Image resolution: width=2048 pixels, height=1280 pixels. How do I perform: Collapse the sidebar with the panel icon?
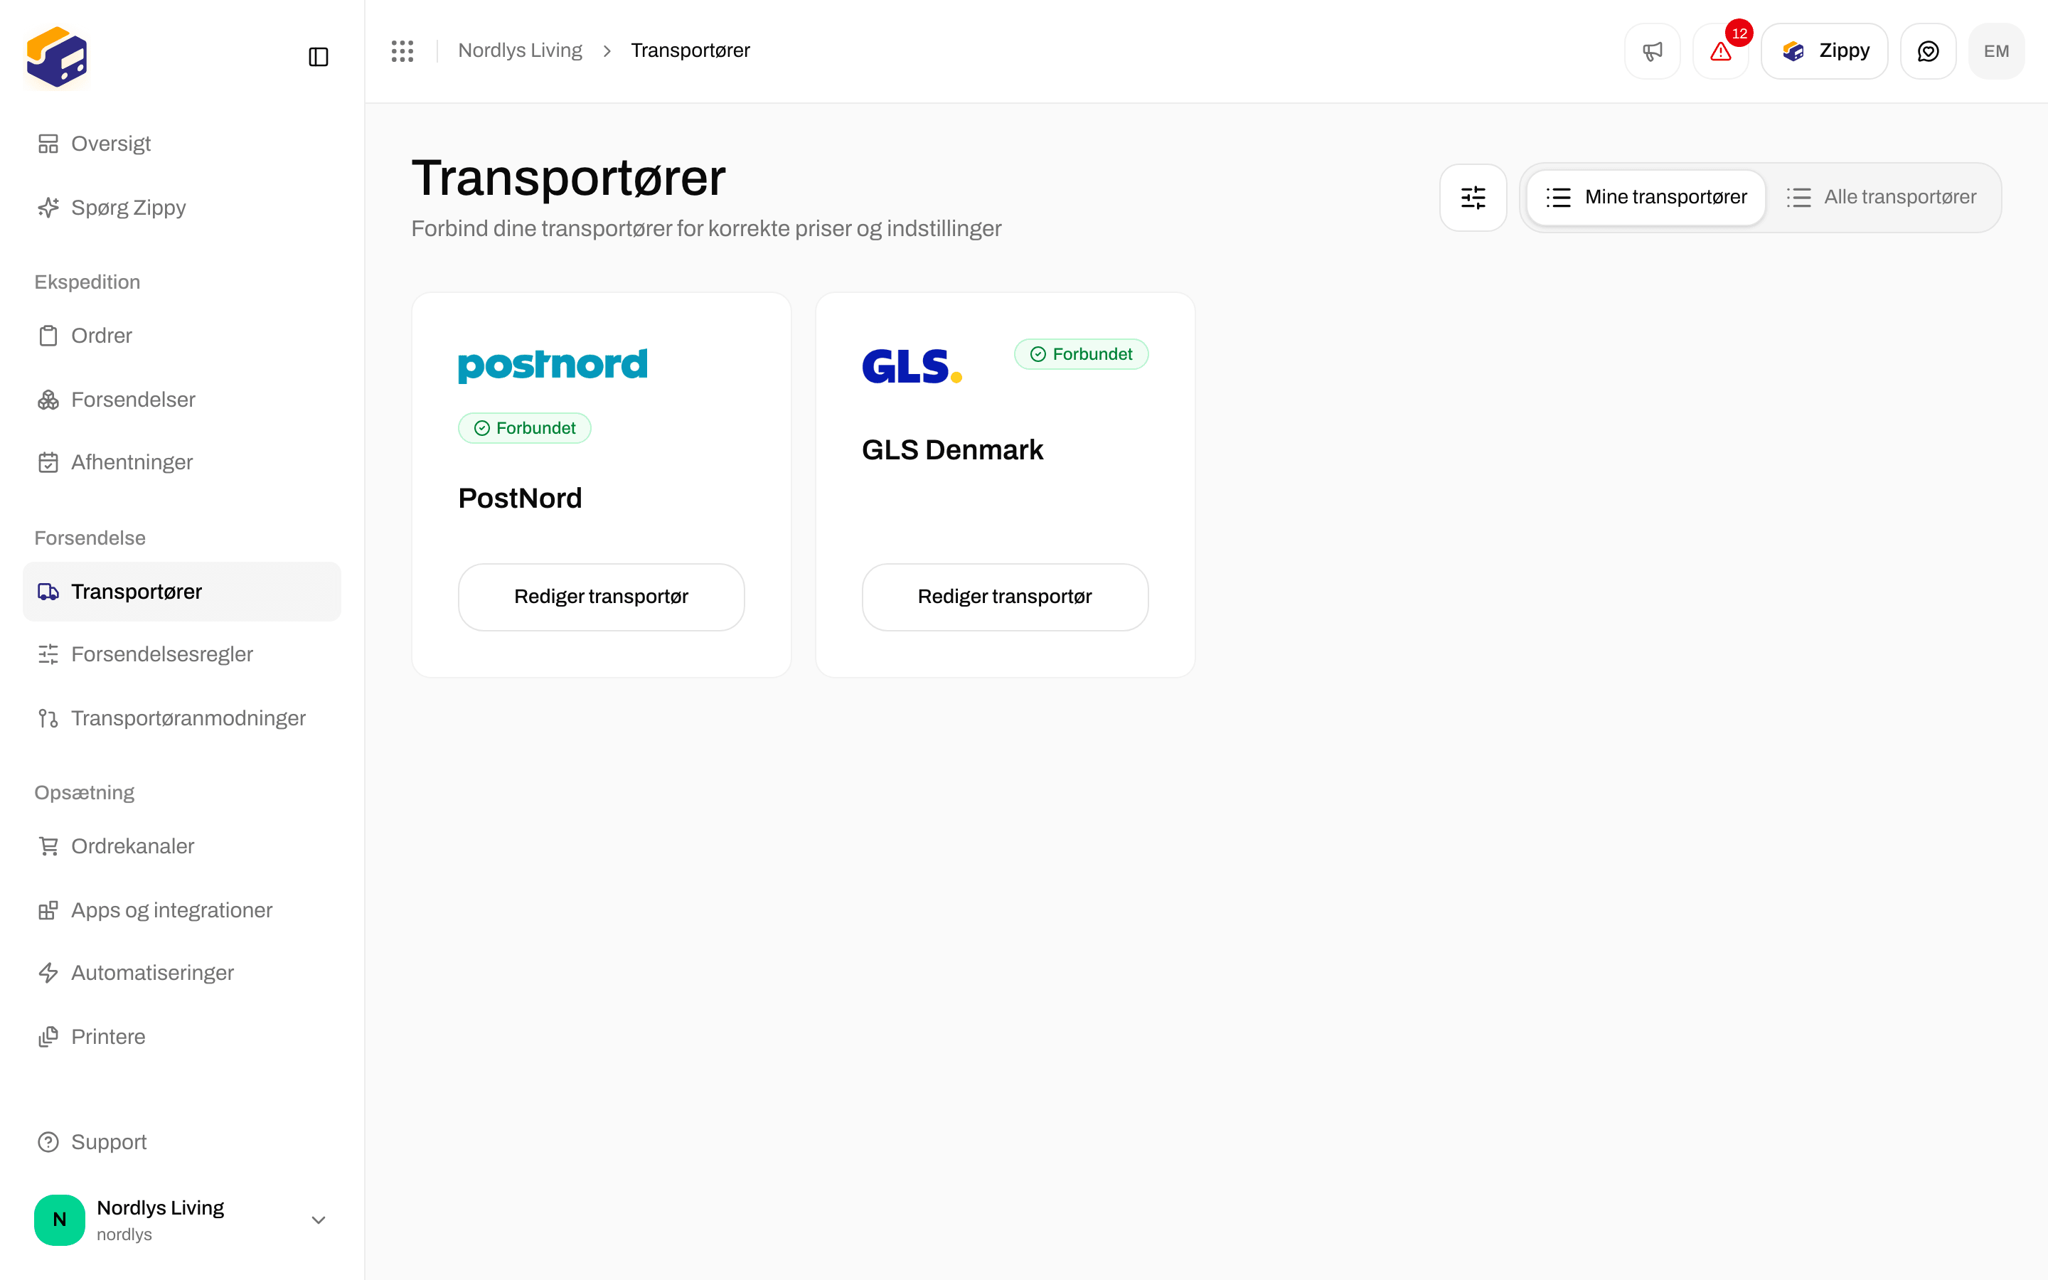(x=318, y=57)
